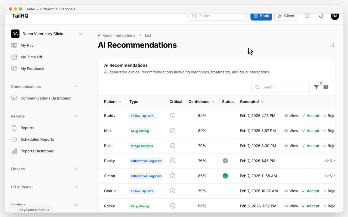Toggle the critical check for Max
This screenshot has width=348, height=217.
(x=173, y=131)
